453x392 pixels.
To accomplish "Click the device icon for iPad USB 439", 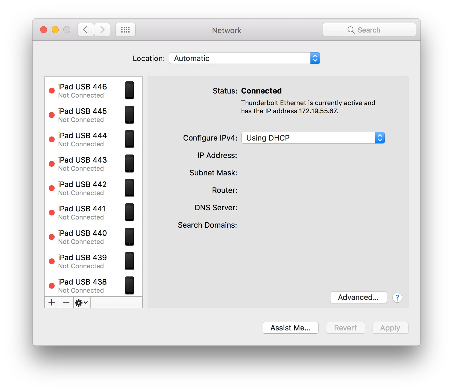I will coord(130,261).
